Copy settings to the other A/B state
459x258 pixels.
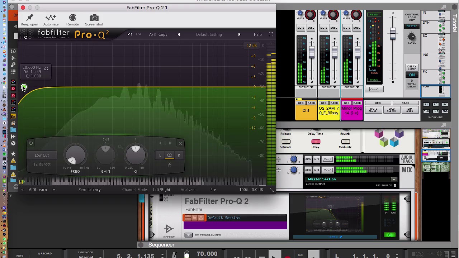163,34
